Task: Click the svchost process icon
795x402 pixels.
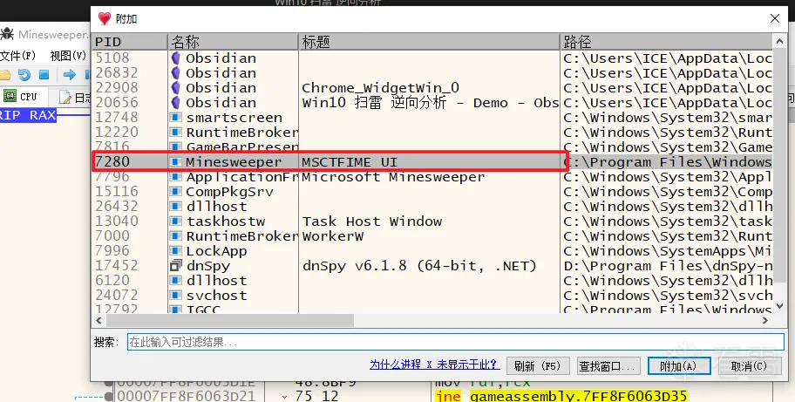Action: pos(175,295)
